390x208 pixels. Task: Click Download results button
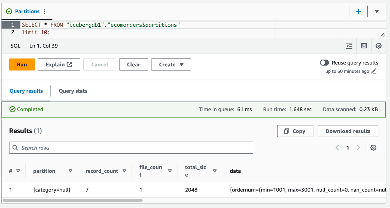[x=348, y=131]
